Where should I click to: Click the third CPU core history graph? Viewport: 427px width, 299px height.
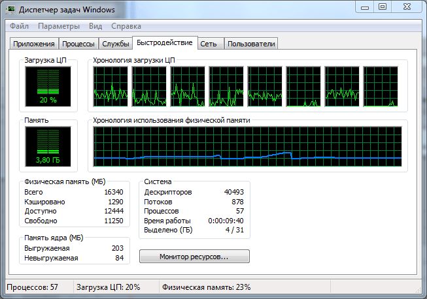click(188, 87)
